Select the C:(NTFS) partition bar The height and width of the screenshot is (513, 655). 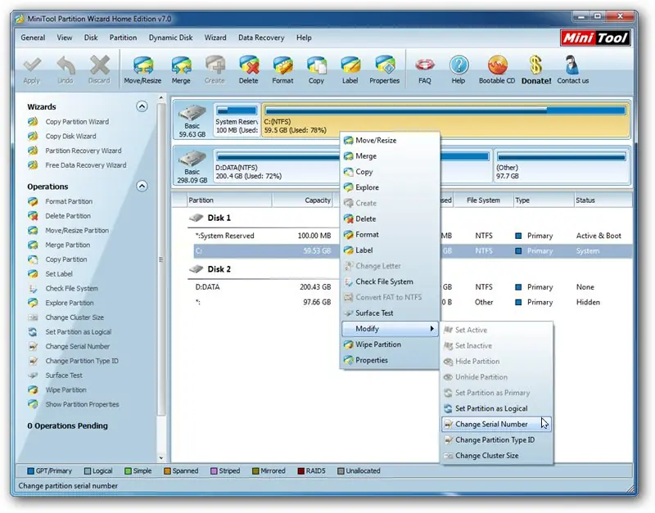coord(445,119)
